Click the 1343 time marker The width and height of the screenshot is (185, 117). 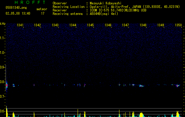(55, 25)
